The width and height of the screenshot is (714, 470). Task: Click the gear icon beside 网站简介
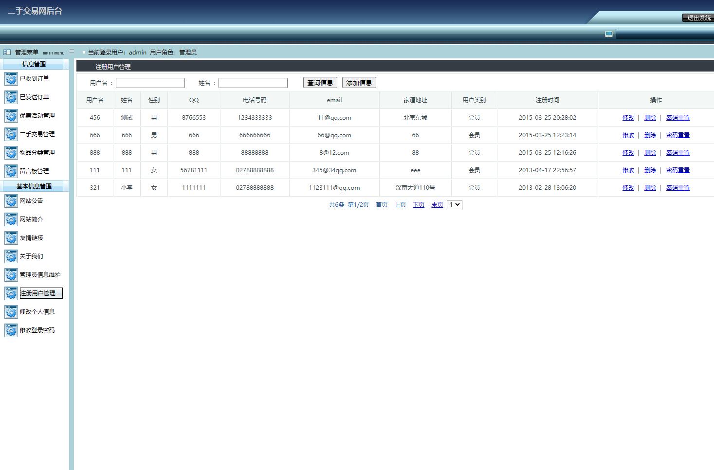coord(11,219)
